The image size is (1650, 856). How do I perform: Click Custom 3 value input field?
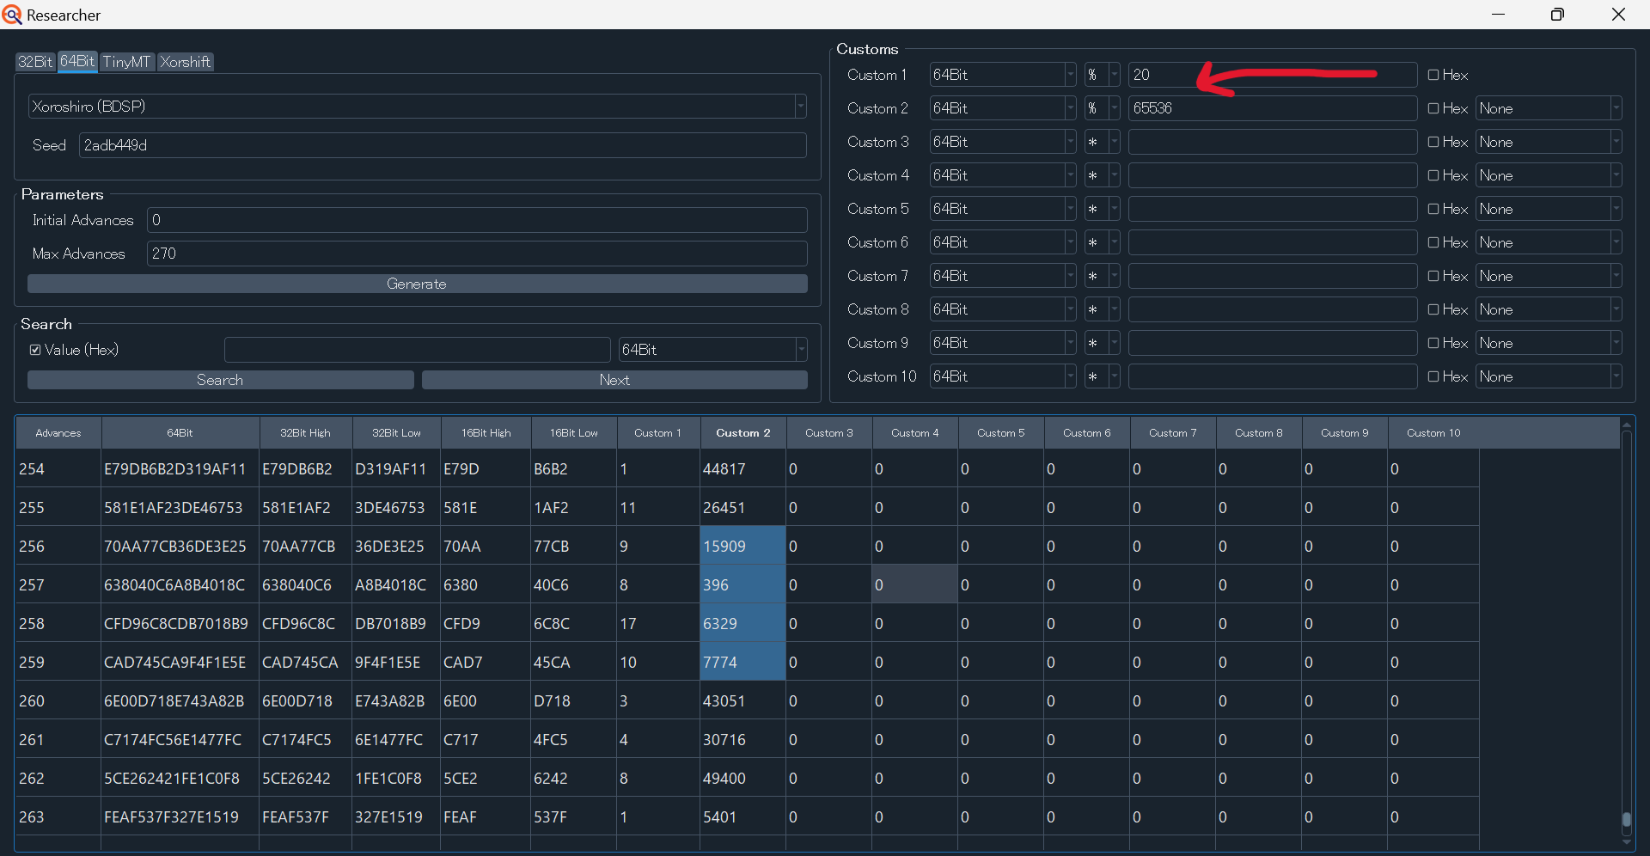(x=1272, y=142)
